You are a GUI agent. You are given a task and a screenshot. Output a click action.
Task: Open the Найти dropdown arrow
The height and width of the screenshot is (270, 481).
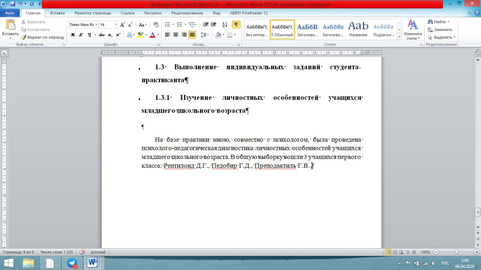click(x=448, y=22)
